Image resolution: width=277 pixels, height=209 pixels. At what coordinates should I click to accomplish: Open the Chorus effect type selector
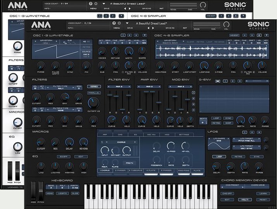click(121, 142)
